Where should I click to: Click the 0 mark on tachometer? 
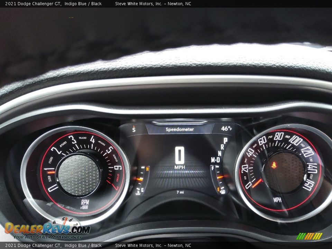(53, 188)
